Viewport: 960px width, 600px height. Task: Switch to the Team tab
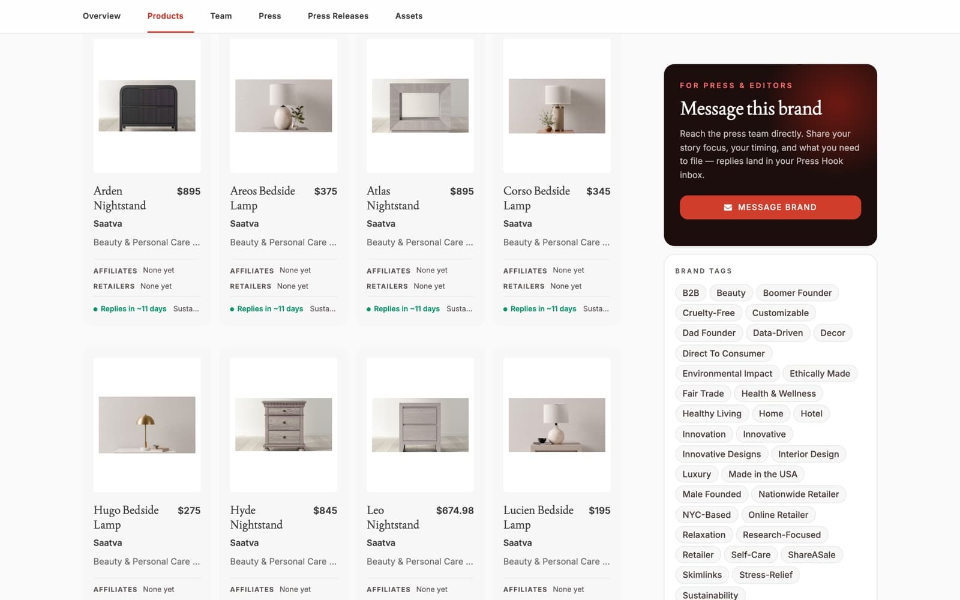tap(221, 16)
